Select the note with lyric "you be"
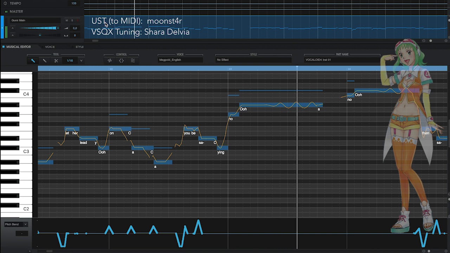Viewport: 450px width, 253px height. click(x=191, y=129)
